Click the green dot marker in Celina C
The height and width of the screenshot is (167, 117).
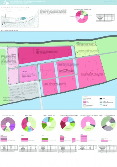77,53
